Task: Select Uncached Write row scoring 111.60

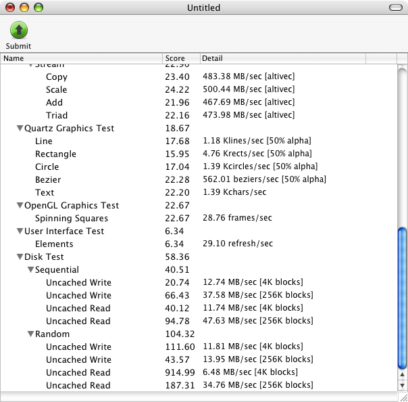Action: [x=199, y=347]
